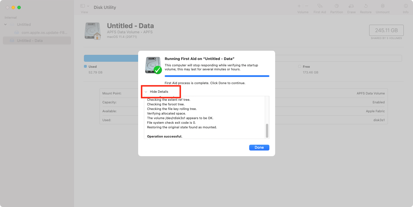Click 'First Aid process is complete' status message
This screenshot has width=413, height=207.
click(x=205, y=83)
